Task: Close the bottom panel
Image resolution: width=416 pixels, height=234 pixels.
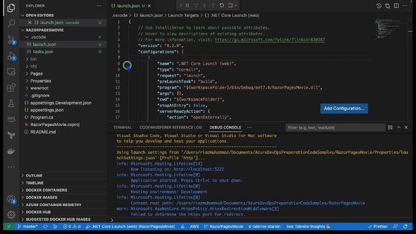Action: click(x=406, y=127)
